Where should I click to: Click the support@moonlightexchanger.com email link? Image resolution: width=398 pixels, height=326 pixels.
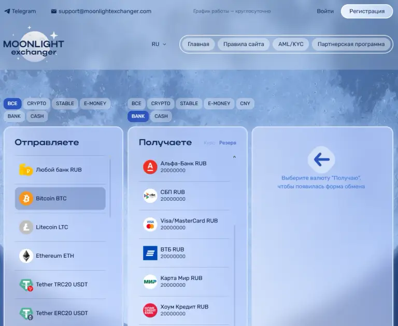pyautogui.click(x=105, y=11)
